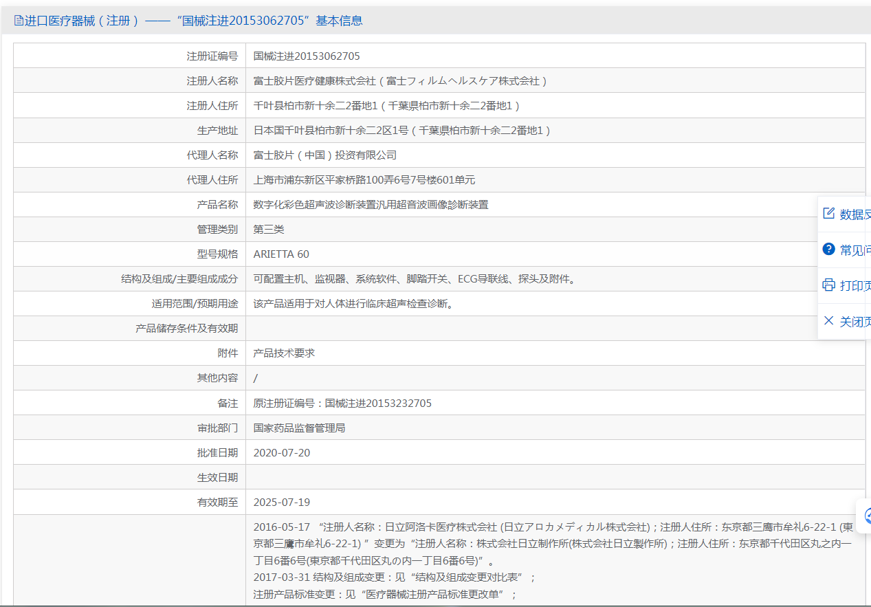Select the 打印 print option
Viewport: 871px width, 607px height.
(844, 286)
